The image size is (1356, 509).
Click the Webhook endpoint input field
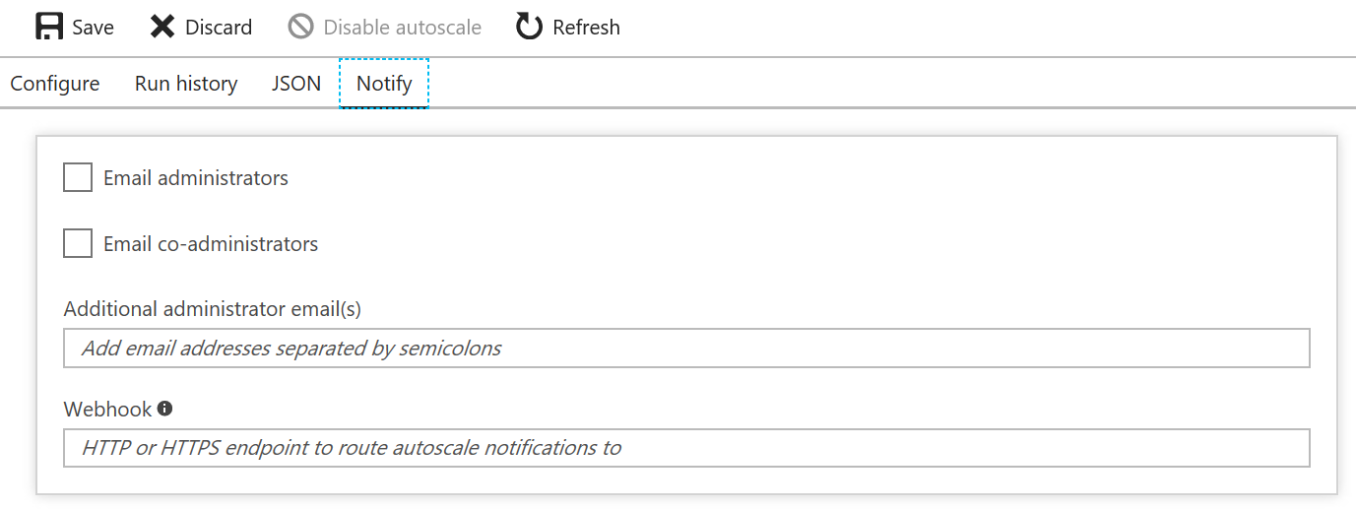(x=686, y=448)
